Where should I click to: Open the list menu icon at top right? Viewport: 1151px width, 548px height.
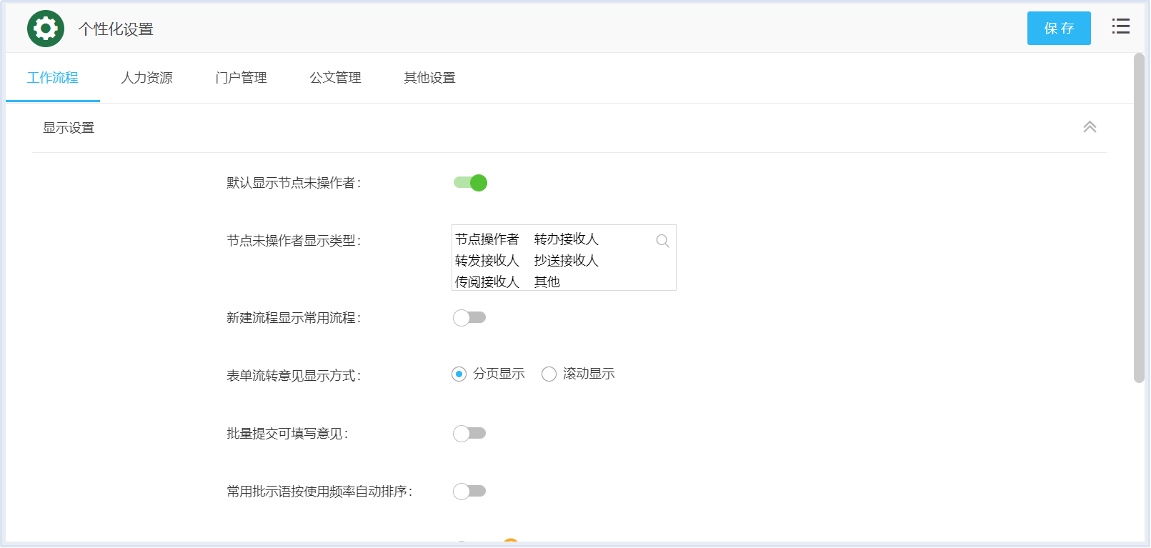tap(1120, 27)
